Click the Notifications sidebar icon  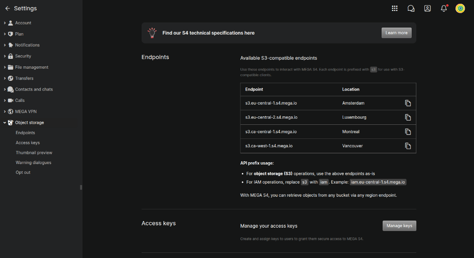point(11,45)
